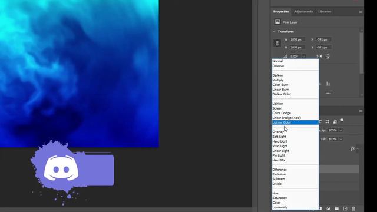This screenshot has height=212, width=377.
Task: Click the Properties panel vertical scrollbar
Action: [x=361, y=53]
